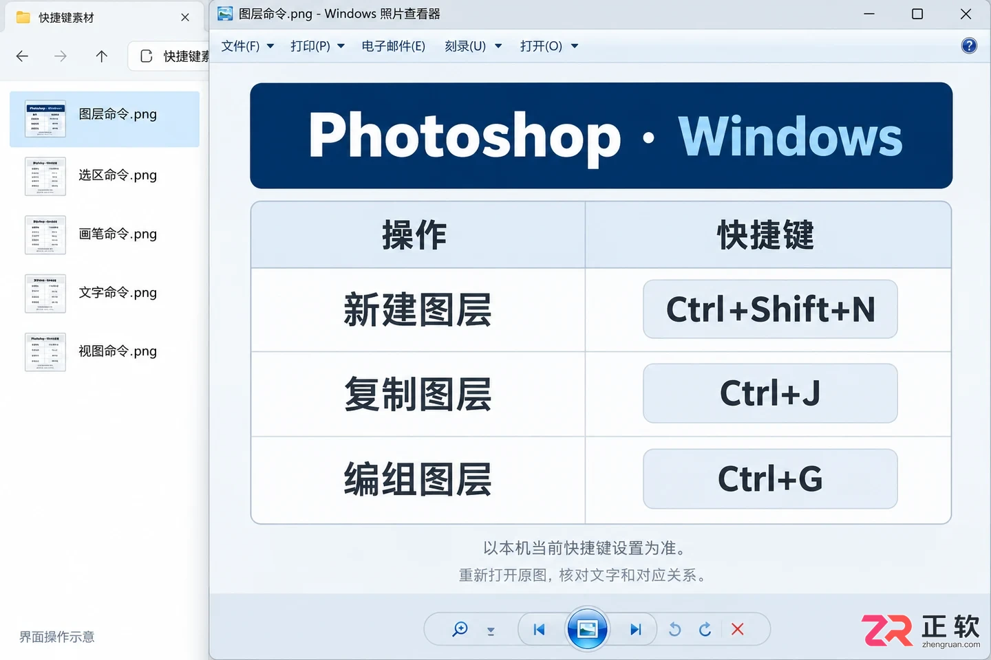
Task: Click the thumbnail of 视图命令.png
Action: 45,351
